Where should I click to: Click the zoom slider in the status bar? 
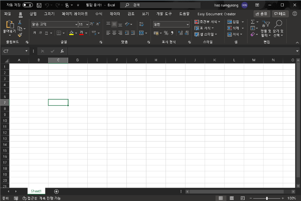[x=267, y=198]
